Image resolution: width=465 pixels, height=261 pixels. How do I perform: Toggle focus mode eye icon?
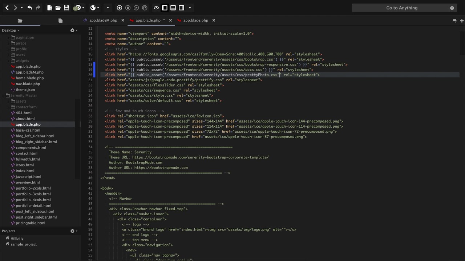coord(156,8)
